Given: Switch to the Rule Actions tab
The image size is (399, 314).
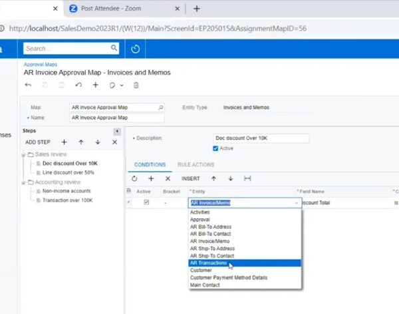Looking at the screenshot, I should (x=196, y=164).
